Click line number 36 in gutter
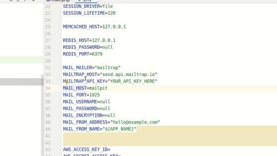The width and height of the screenshot is (277, 156). click(48, 102)
